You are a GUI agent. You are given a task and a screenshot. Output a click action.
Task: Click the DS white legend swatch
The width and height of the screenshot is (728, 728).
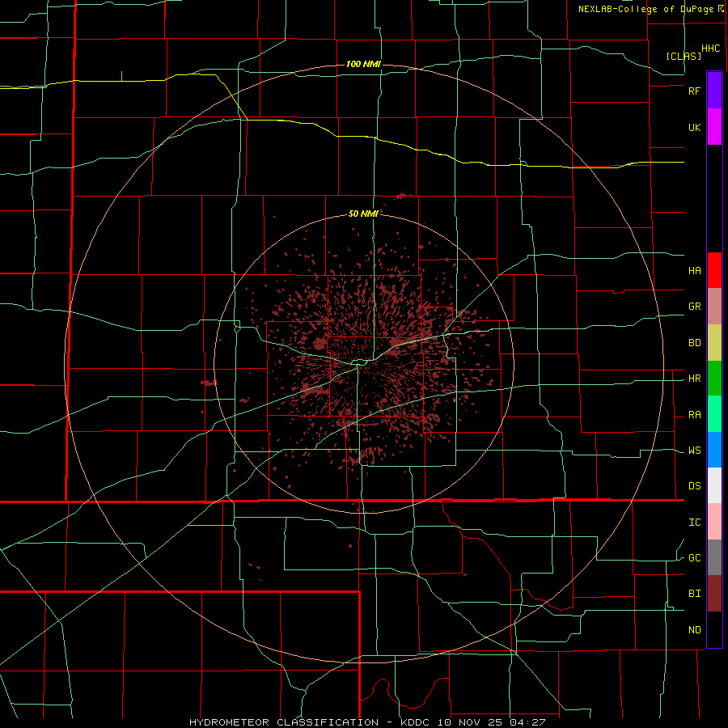[714, 485]
